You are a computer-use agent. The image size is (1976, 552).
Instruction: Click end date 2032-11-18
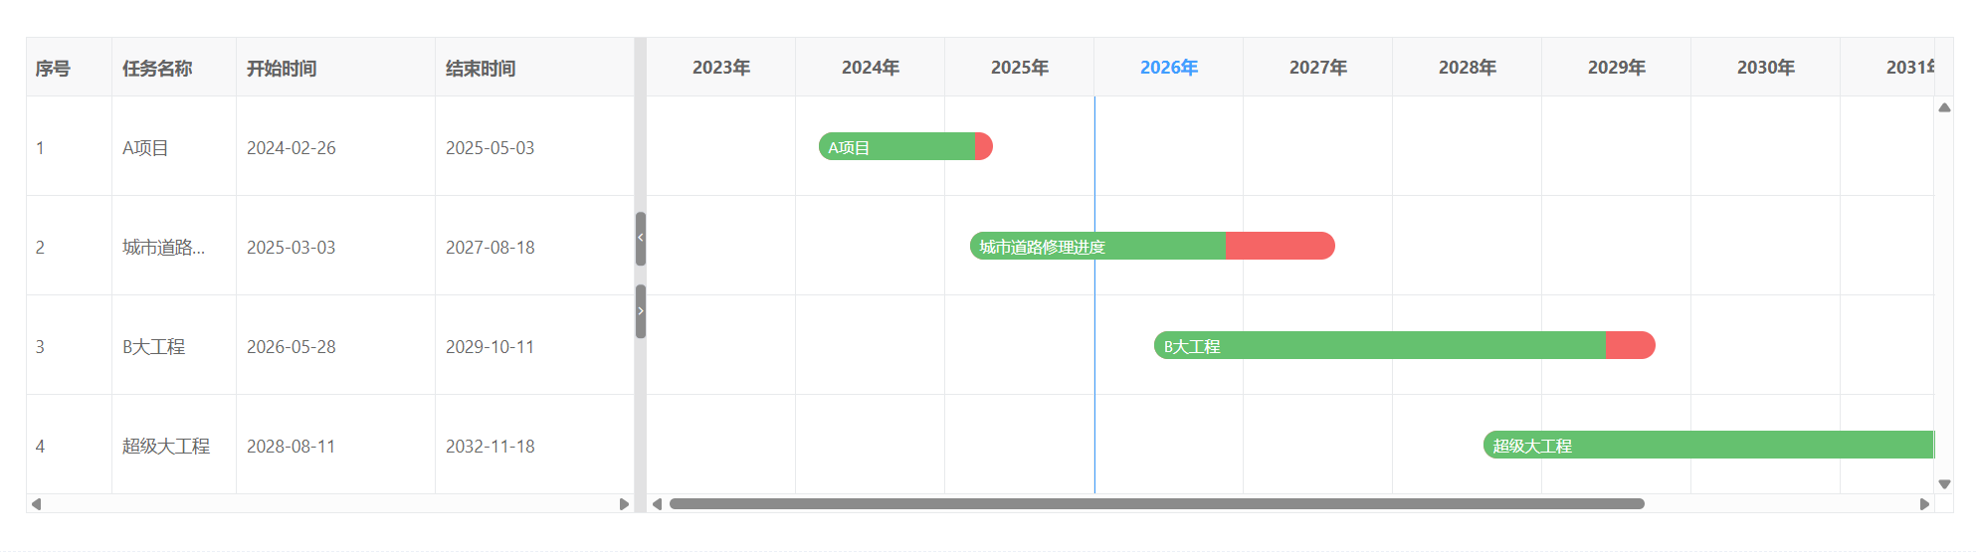[x=491, y=447]
